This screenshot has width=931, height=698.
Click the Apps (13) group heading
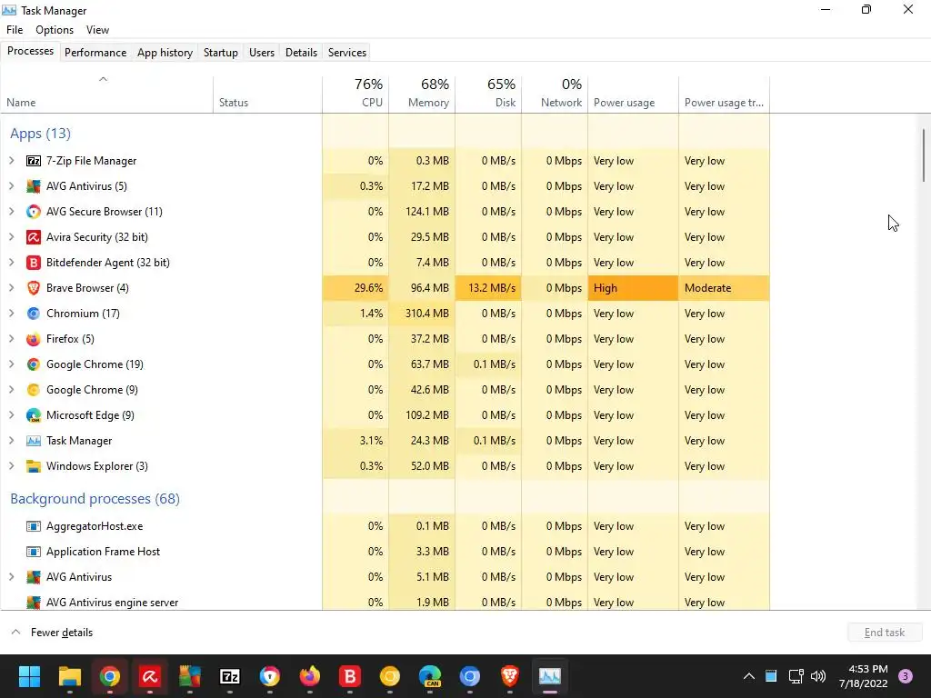click(40, 134)
